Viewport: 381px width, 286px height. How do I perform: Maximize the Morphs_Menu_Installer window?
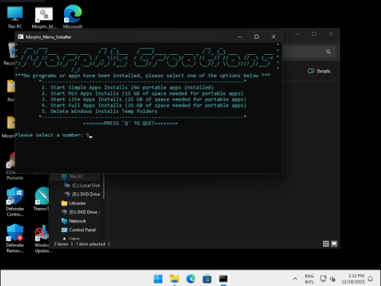point(257,37)
